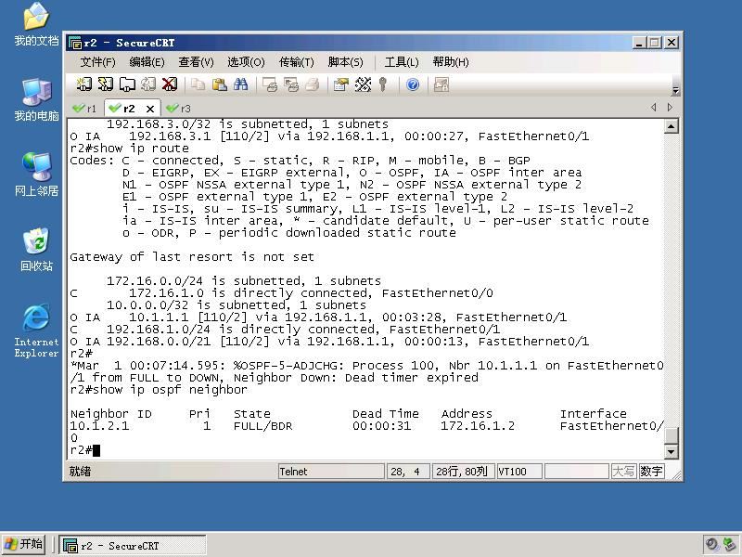Open 我的电脑 desktop icon
Viewport: 742px width, 557px height.
pyautogui.click(x=36, y=99)
